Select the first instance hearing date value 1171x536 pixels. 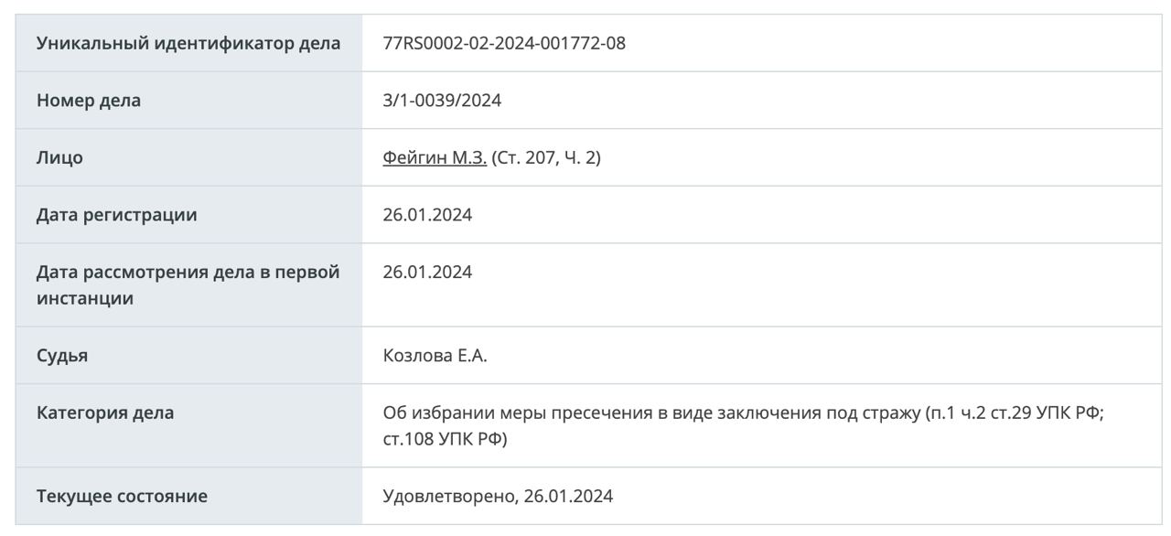427,272
